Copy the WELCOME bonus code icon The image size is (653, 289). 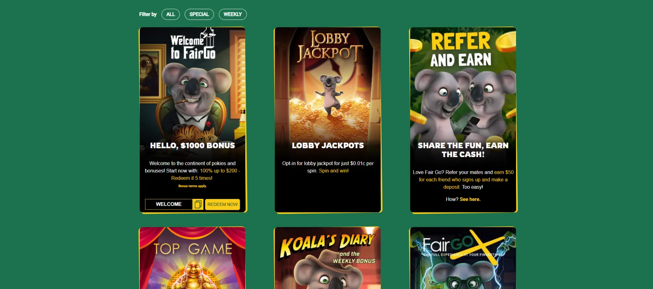(198, 204)
